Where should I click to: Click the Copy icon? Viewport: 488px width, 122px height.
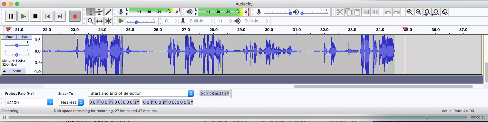(348, 12)
